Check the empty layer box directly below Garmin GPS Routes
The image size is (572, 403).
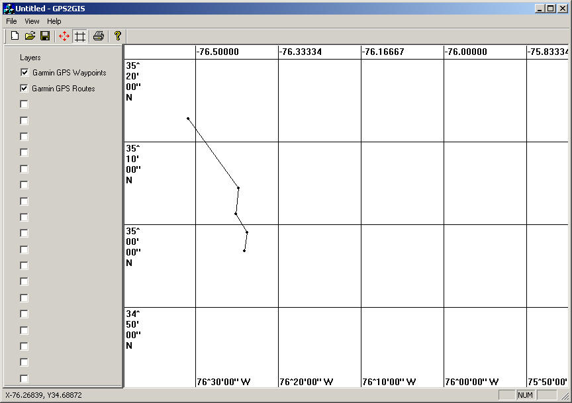click(24, 105)
